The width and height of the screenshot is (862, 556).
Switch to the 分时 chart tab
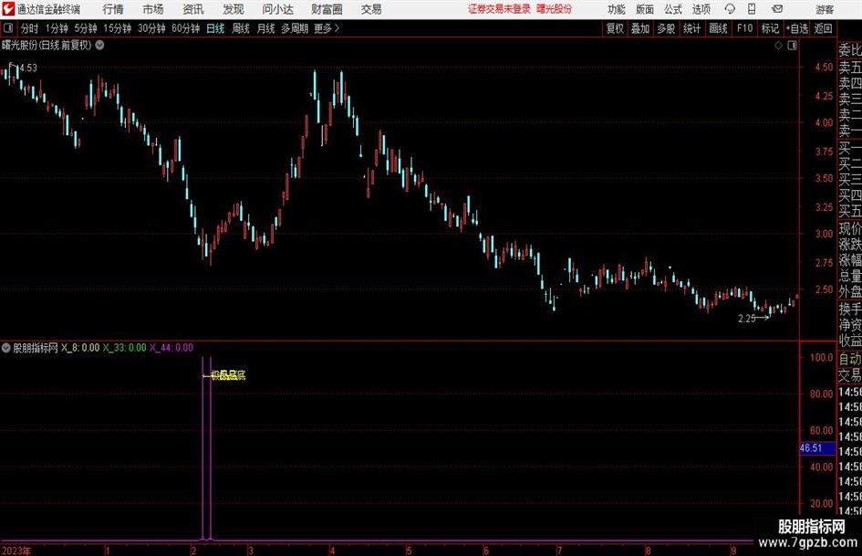pos(30,28)
